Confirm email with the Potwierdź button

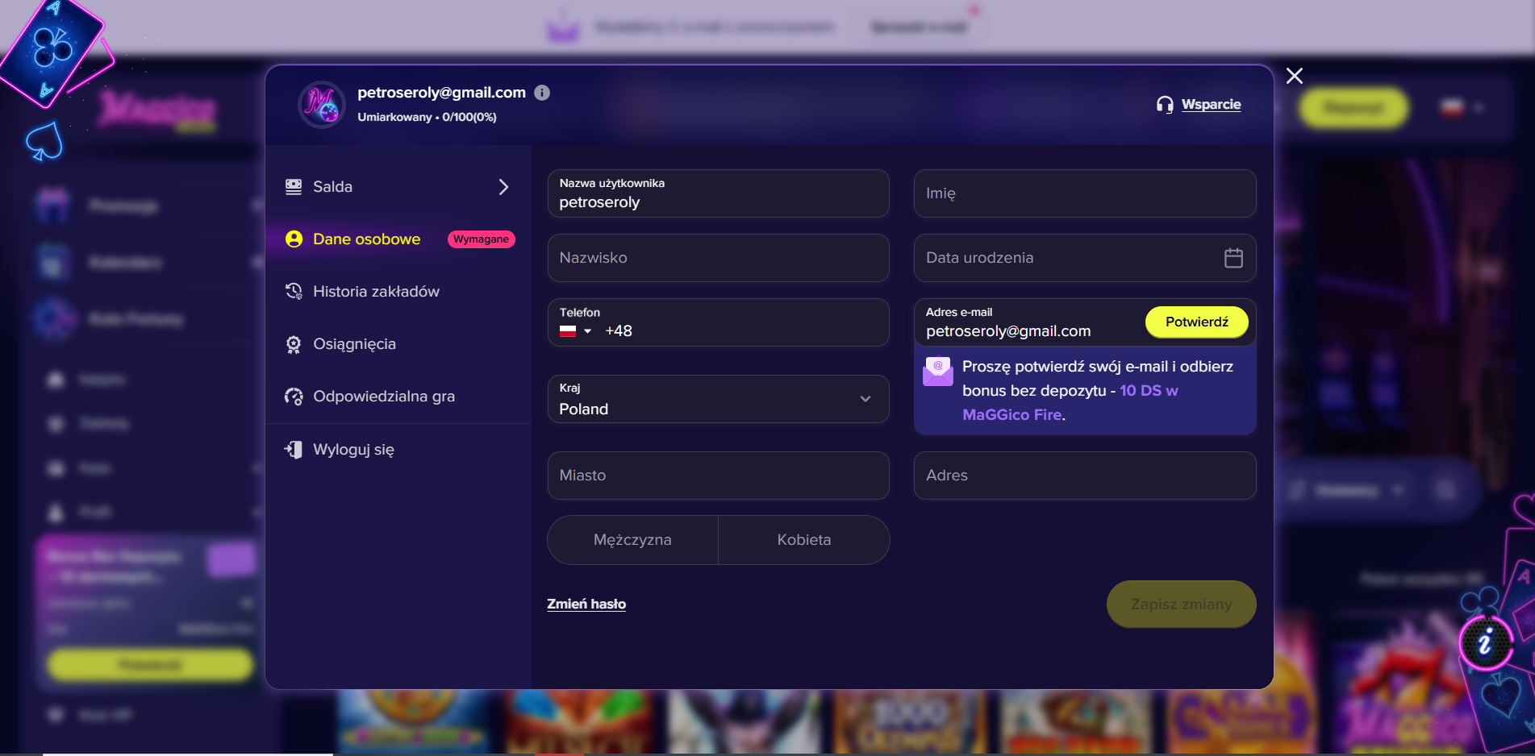(x=1196, y=322)
